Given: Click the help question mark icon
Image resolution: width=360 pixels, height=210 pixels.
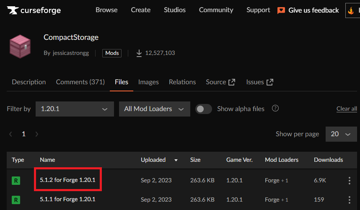Looking at the screenshot, I should (x=275, y=109).
